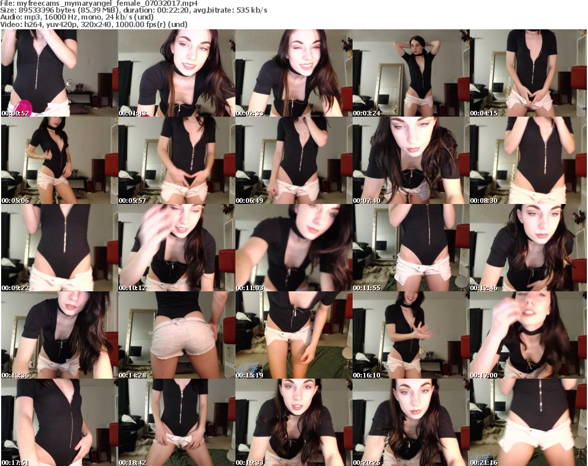Select the 'Size: 89533396 bytes' header line
The height and width of the screenshot is (466, 588).
click(133, 10)
